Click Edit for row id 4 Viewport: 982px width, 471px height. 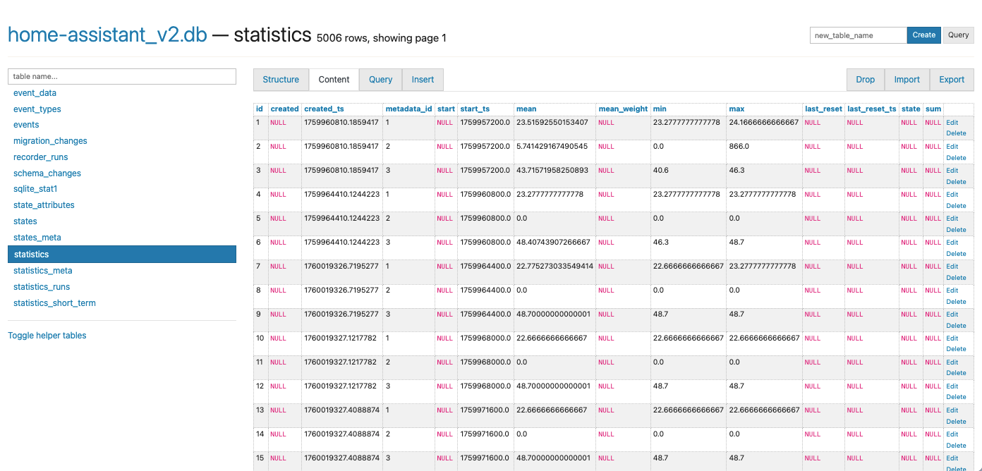click(952, 195)
